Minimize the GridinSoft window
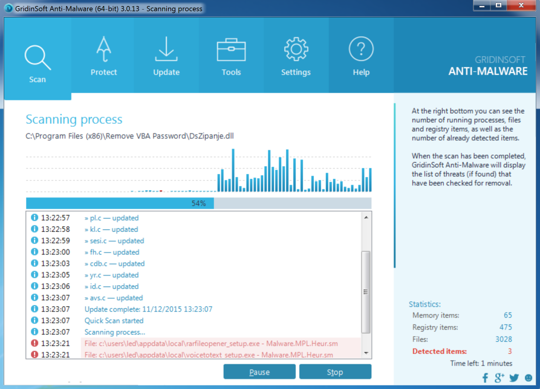This screenshot has height=389, width=540. (482, 6)
